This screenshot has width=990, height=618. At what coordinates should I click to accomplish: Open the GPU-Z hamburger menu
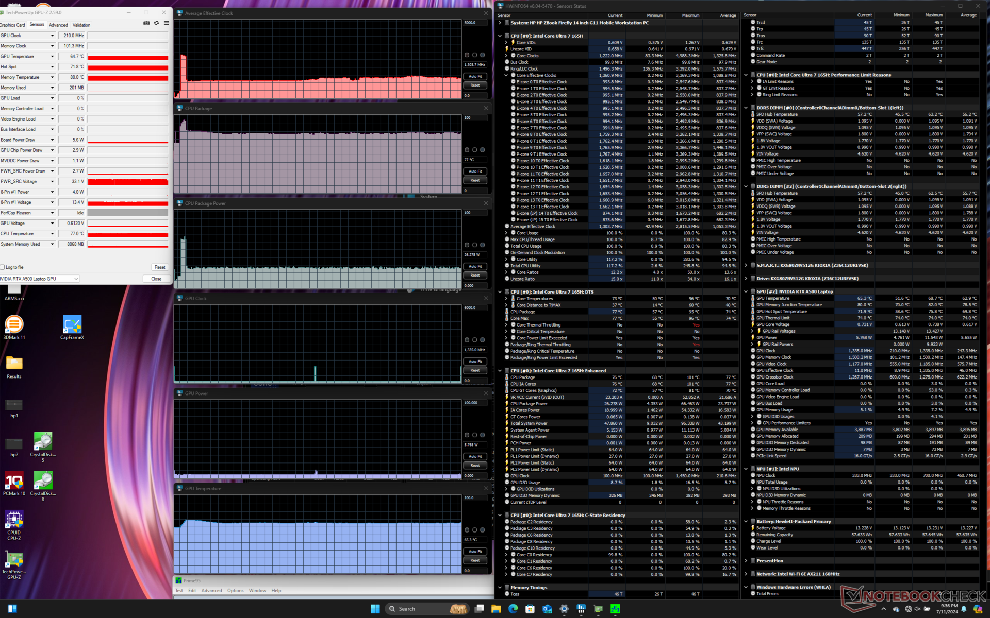coord(166,23)
